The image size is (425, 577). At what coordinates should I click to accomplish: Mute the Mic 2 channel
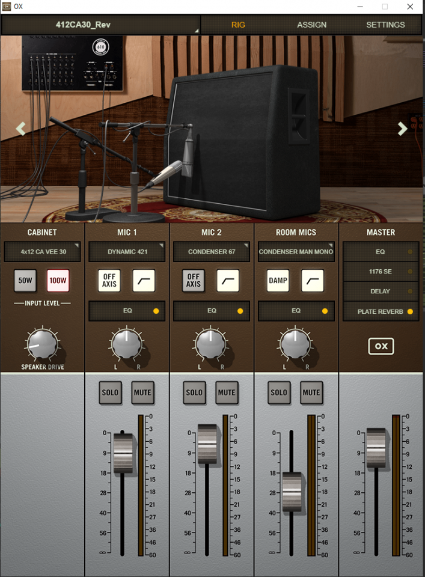click(227, 392)
